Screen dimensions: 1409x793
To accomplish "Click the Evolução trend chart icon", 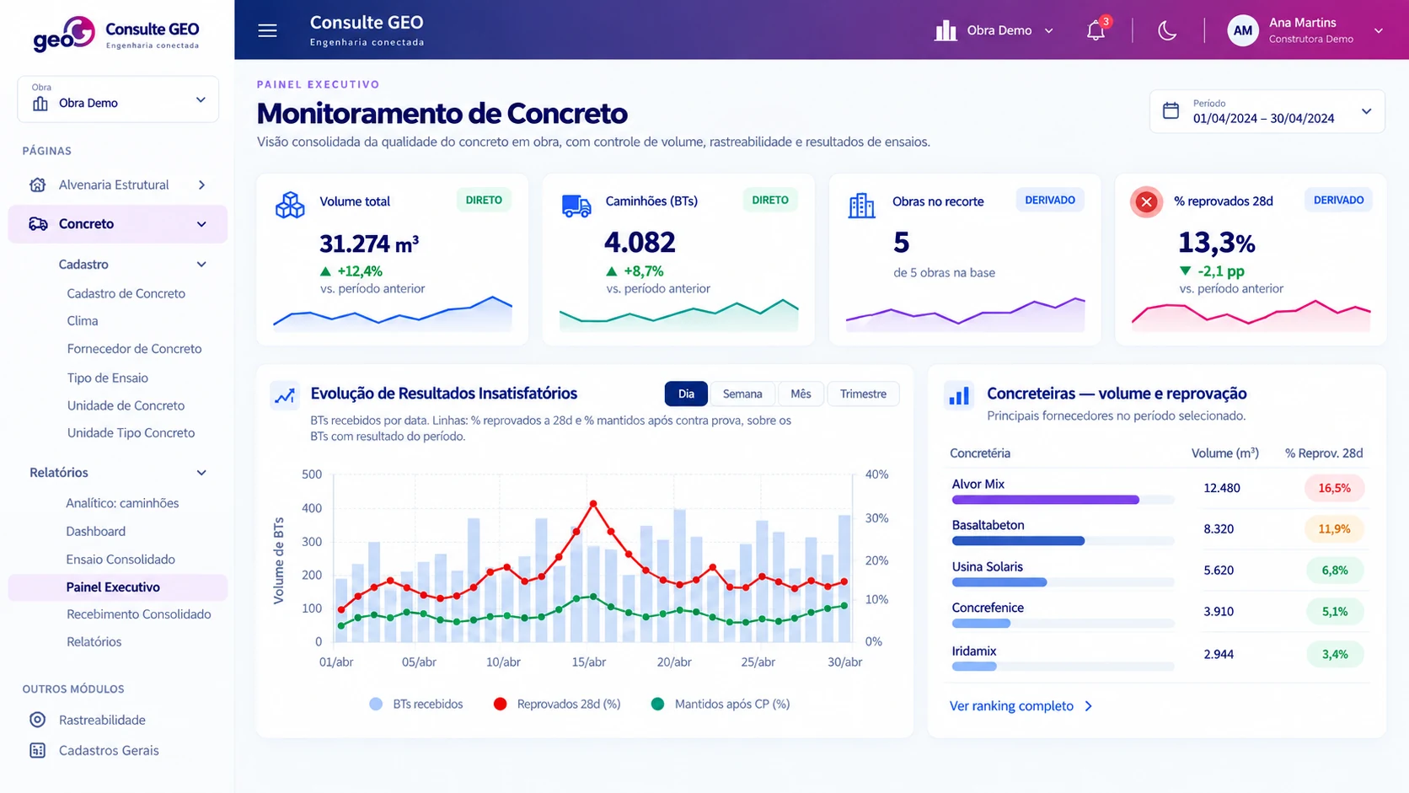I will click(x=285, y=395).
